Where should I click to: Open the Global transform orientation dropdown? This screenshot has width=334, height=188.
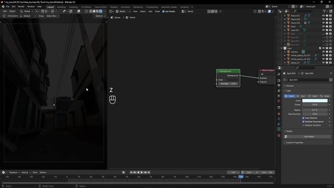tap(27, 11)
